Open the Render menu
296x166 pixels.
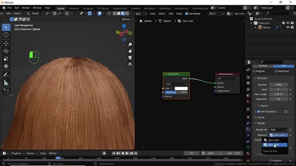(x=26, y=8)
